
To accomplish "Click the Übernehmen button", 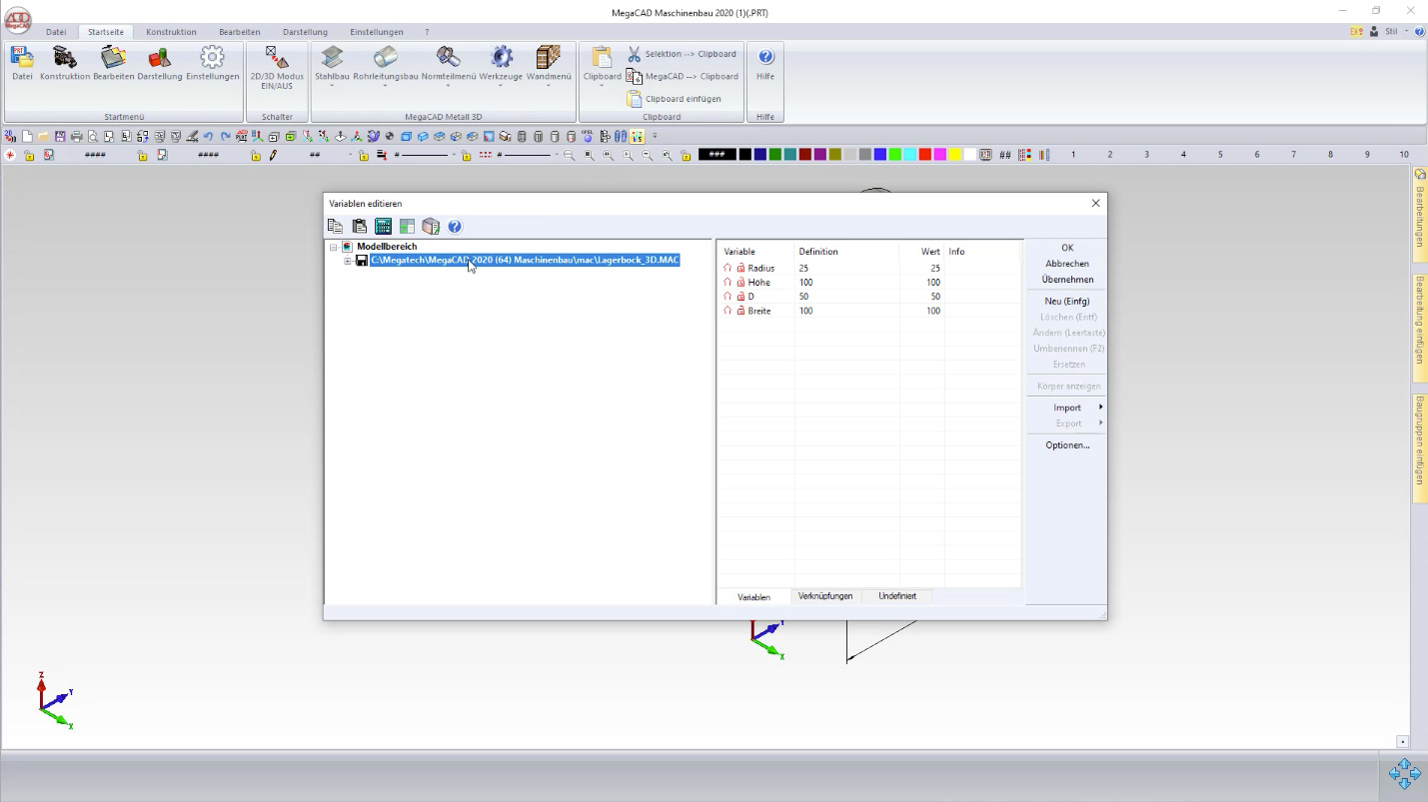I will pyautogui.click(x=1066, y=280).
